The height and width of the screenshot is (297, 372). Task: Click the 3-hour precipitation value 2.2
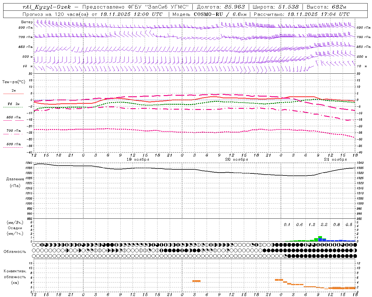[x=324, y=225]
